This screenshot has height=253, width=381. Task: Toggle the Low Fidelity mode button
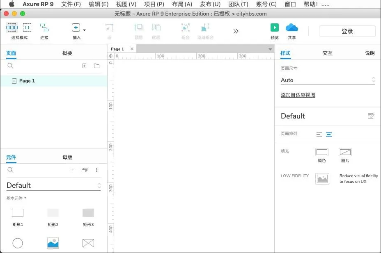pos(322,179)
